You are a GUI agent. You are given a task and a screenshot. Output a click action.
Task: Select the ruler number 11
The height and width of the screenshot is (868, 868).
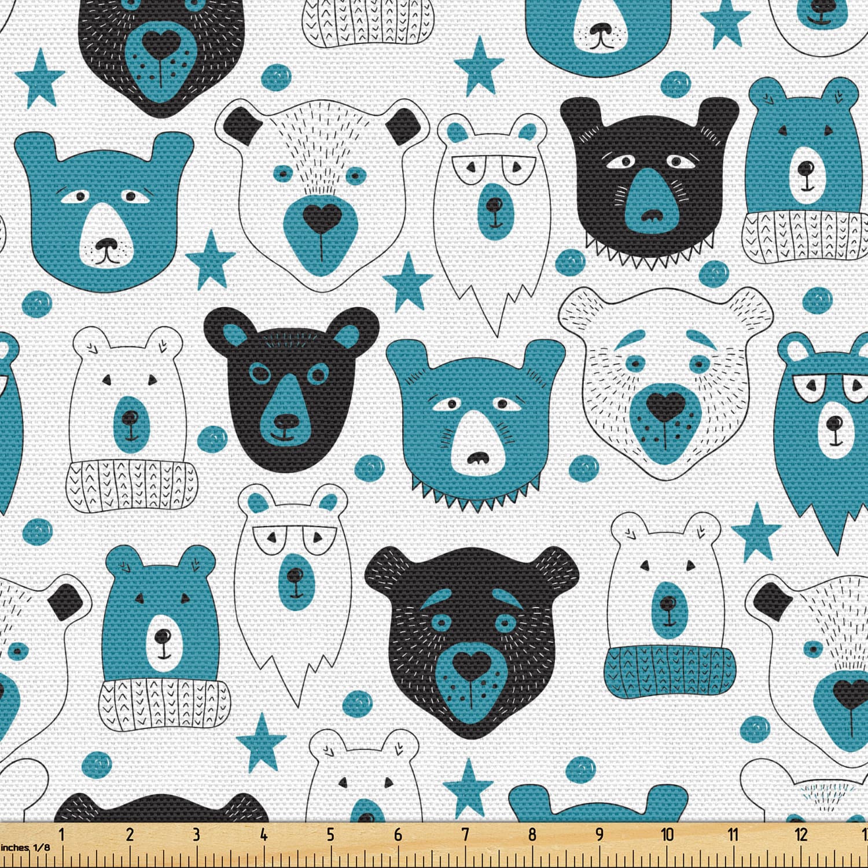tap(733, 834)
